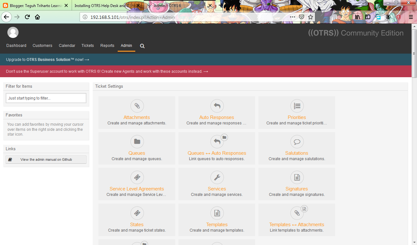
Task: Open the Attachments paperclip icon
Action: [x=137, y=106]
